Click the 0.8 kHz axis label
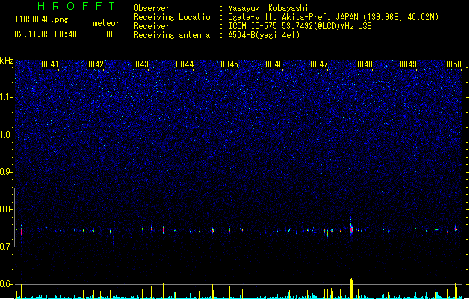The height and width of the screenshot is (299, 470). coord(7,209)
